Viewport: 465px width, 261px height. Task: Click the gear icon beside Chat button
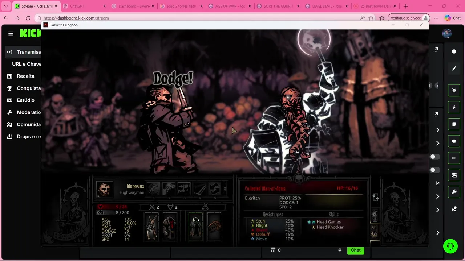(x=340, y=250)
